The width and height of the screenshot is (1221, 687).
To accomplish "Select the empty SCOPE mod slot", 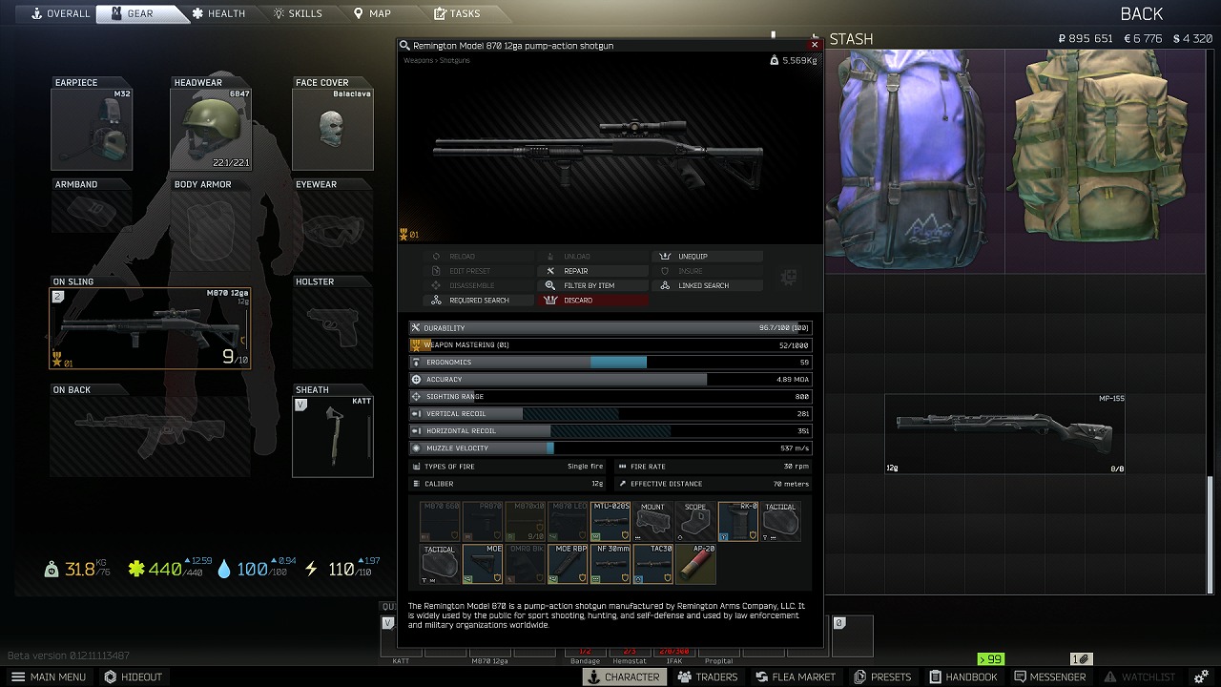I will [695, 521].
